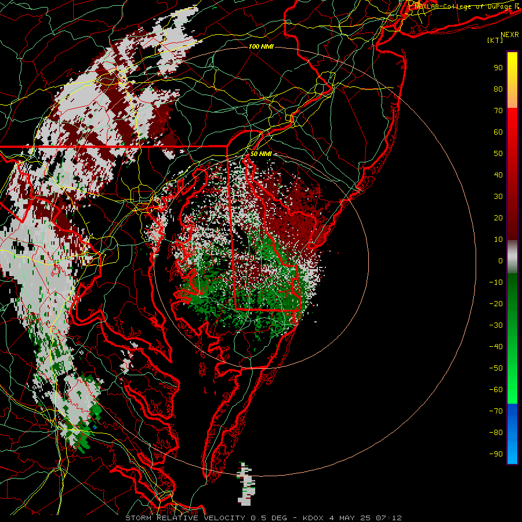Click the 100 NMI range ring label
The width and height of the screenshot is (522, 522).
[x=261, y=46]
